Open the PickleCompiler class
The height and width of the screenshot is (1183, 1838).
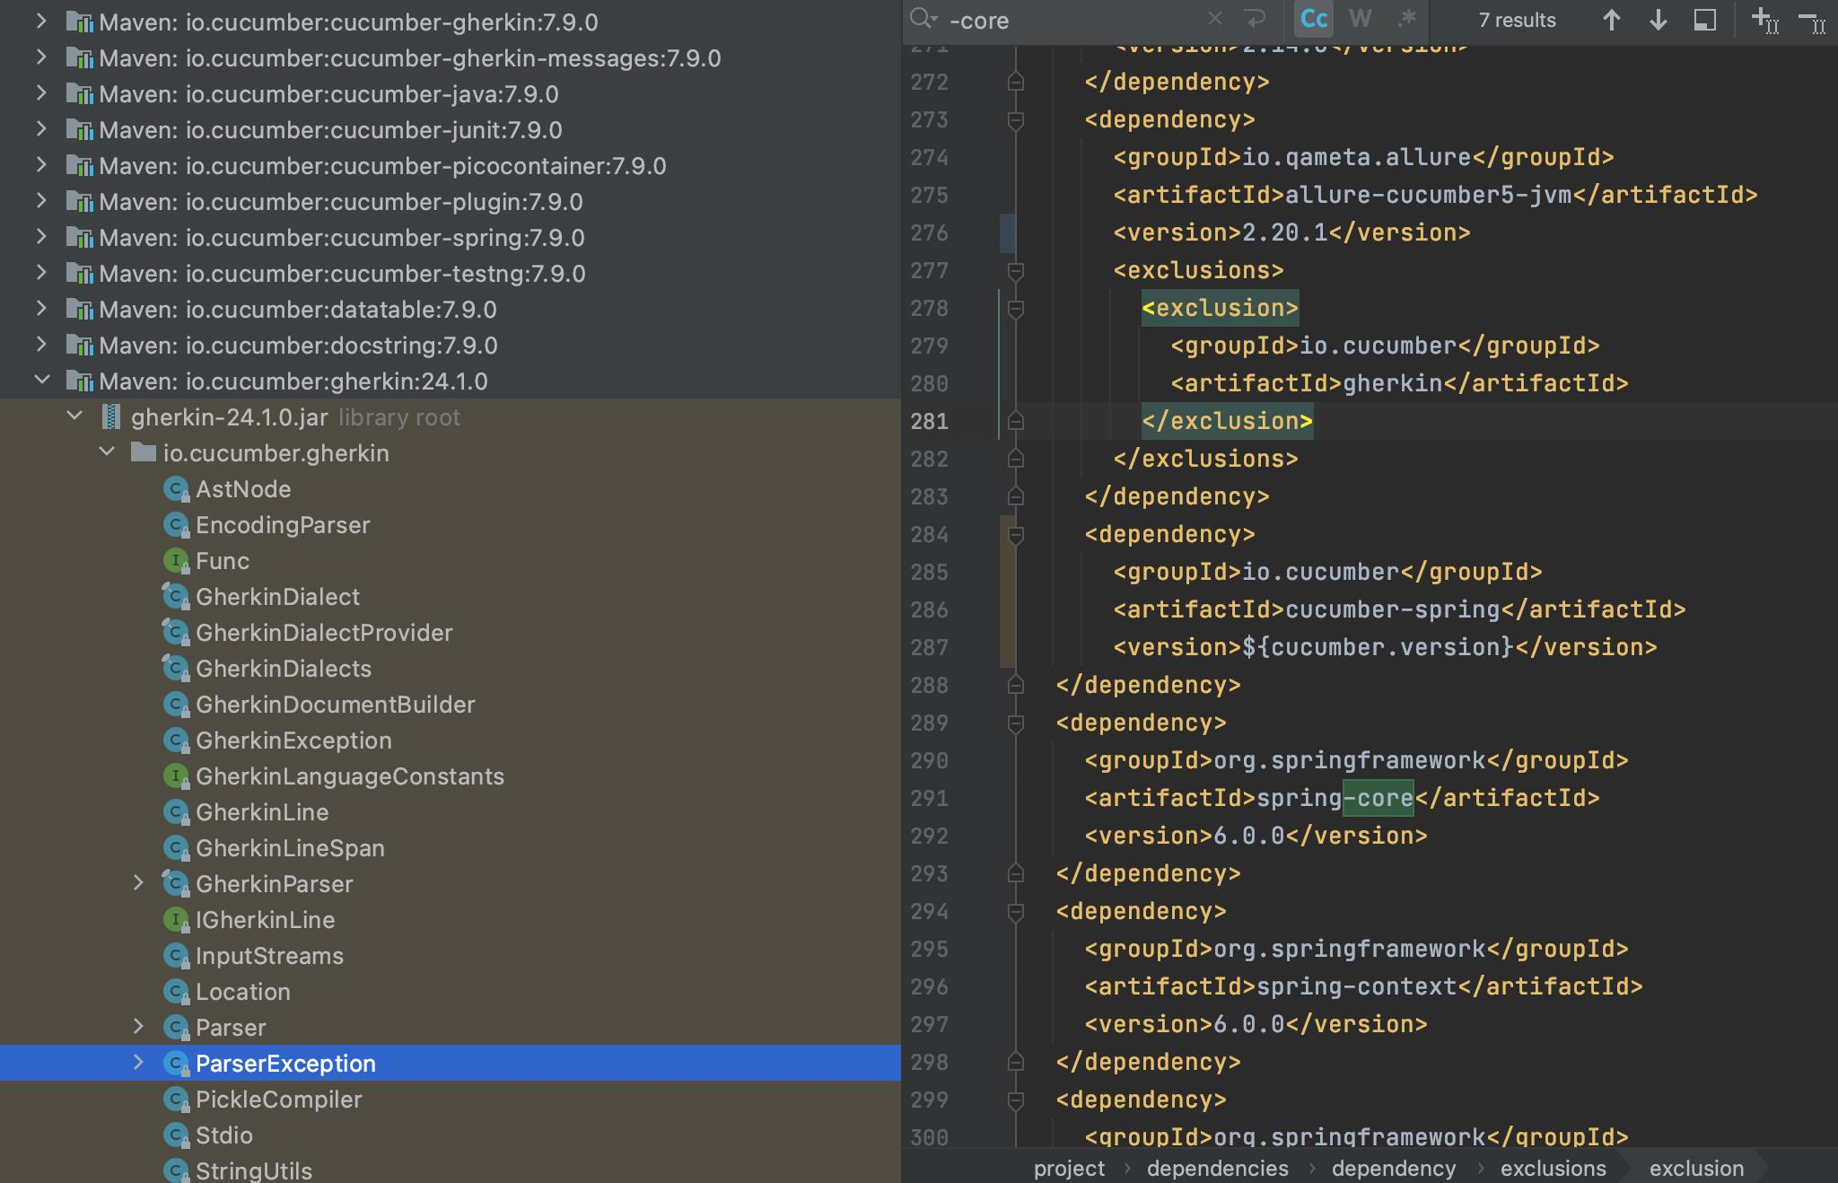[278, 1100]
